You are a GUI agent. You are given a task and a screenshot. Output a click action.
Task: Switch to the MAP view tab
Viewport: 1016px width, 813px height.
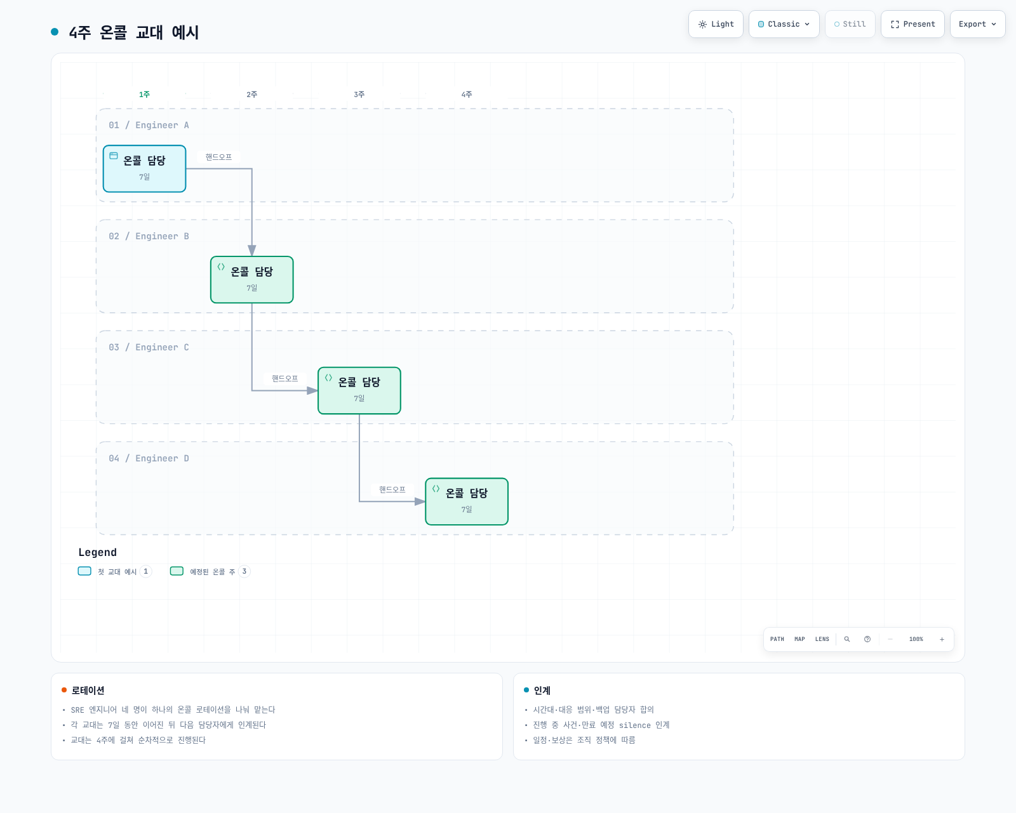click(x=799, y=639)
